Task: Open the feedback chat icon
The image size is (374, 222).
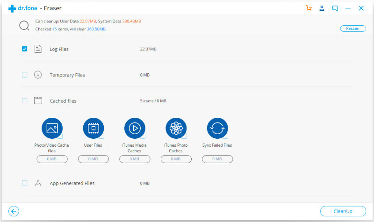Action: pyautogui.click(x=335, y=8)
